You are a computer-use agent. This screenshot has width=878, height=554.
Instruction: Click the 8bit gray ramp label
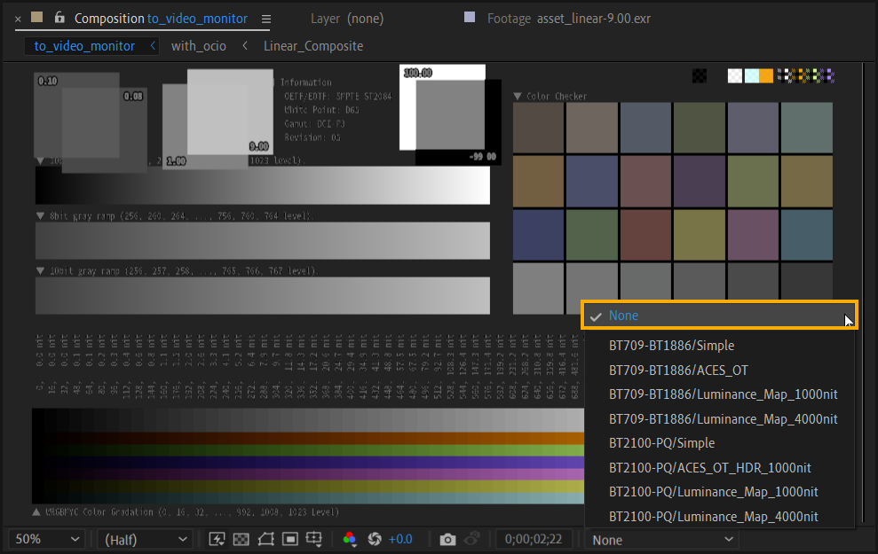182,215
